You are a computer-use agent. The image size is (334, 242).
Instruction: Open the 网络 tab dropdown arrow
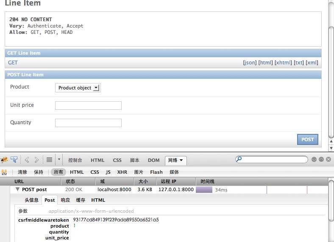(x=181, y=160)
